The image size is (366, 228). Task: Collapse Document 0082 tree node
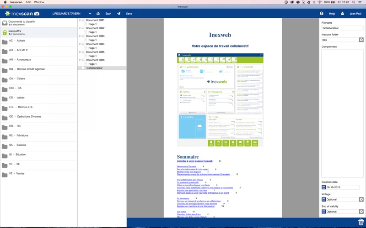[x=80, y=28]
